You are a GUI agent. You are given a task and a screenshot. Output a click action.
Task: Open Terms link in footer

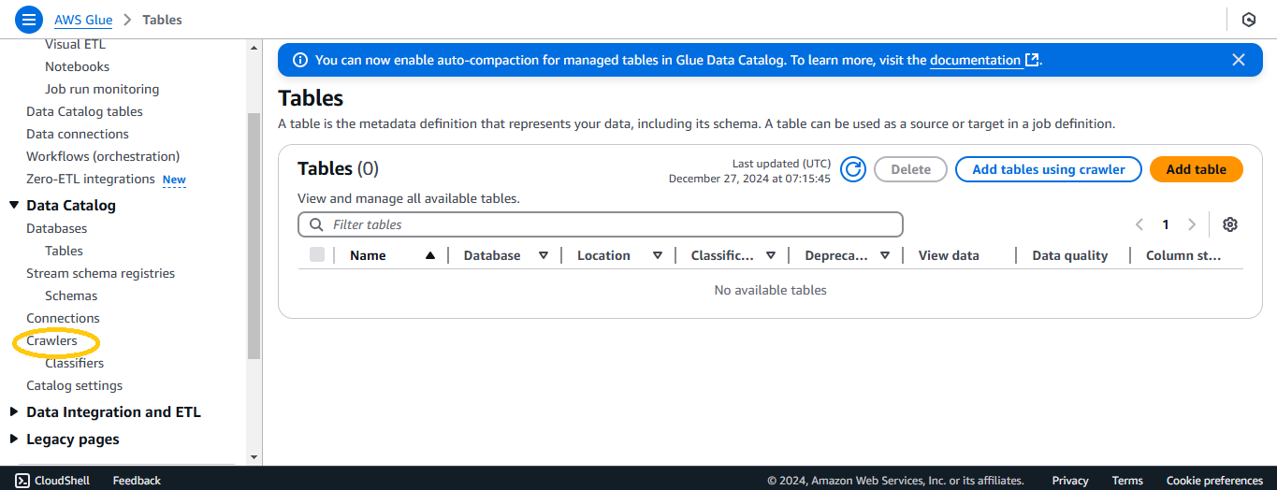(x=1127, y=481)
